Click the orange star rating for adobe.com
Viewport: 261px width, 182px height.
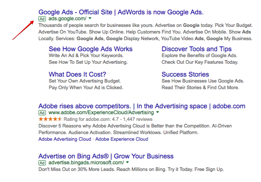click(x=50, y=119)
